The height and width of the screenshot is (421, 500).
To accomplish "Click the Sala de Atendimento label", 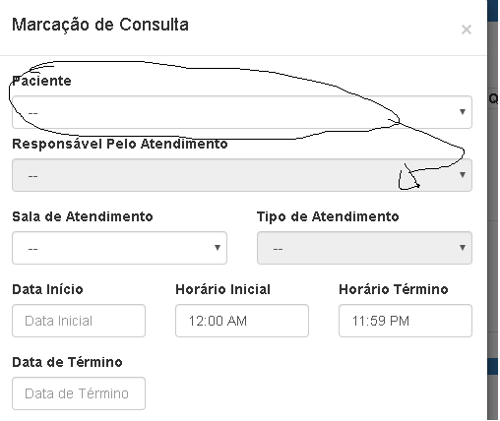I will [x=83, y=216].
